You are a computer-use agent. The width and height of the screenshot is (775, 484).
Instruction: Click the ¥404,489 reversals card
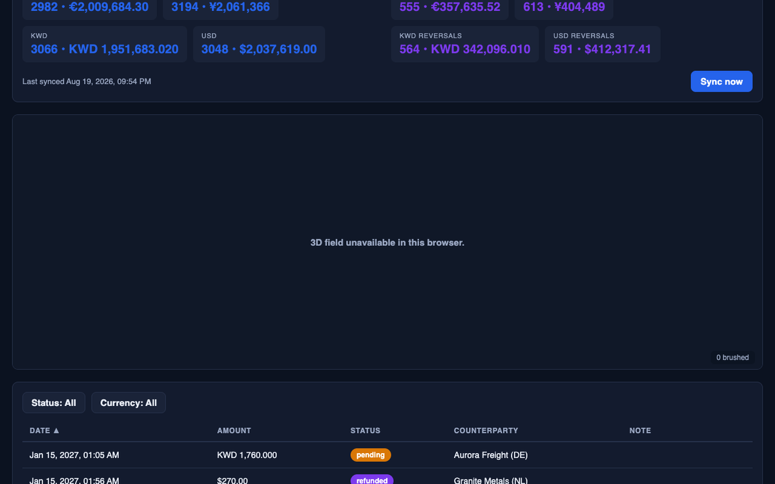coord(564,9)
